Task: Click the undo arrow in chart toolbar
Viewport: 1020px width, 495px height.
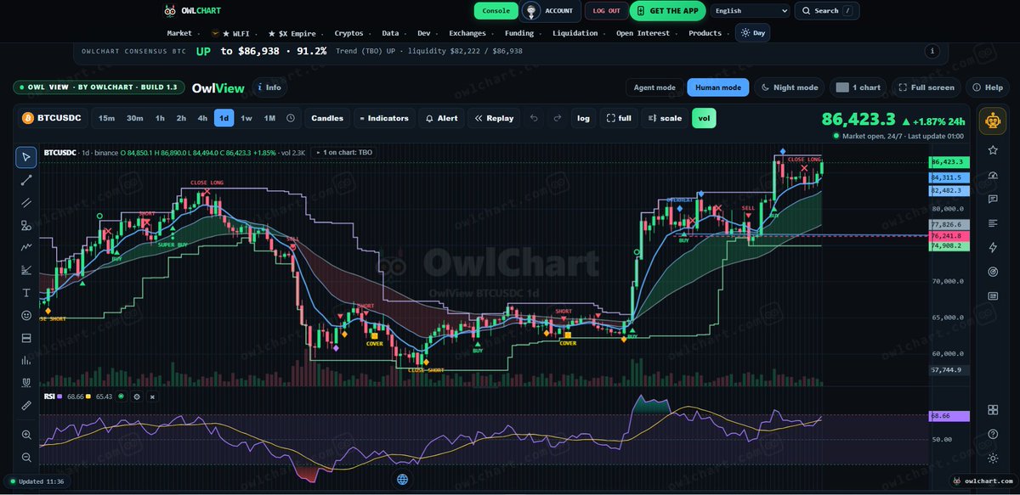Action: coord(534,118)
